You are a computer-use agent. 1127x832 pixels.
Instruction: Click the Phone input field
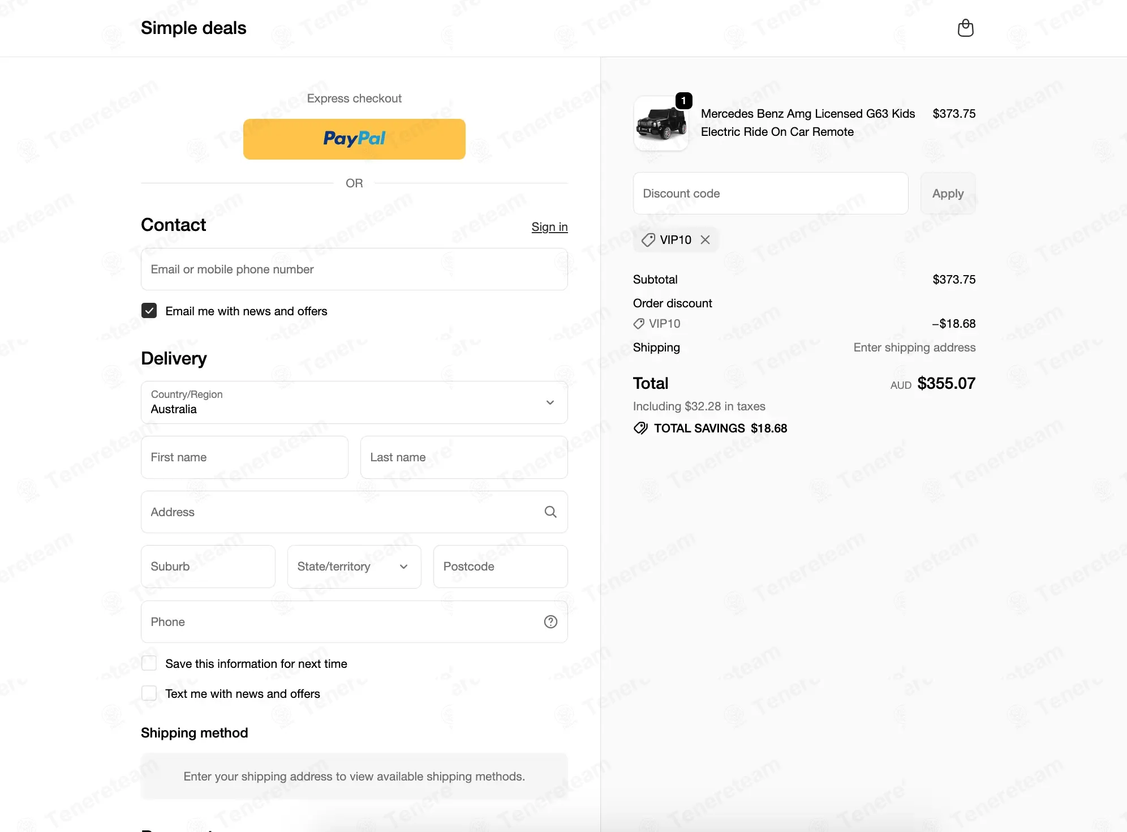tap(354, 621)
